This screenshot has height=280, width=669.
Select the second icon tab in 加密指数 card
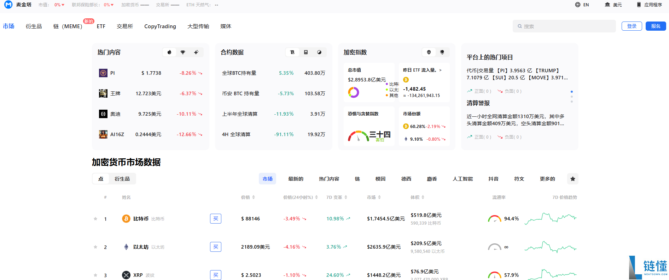click(442, 52)
